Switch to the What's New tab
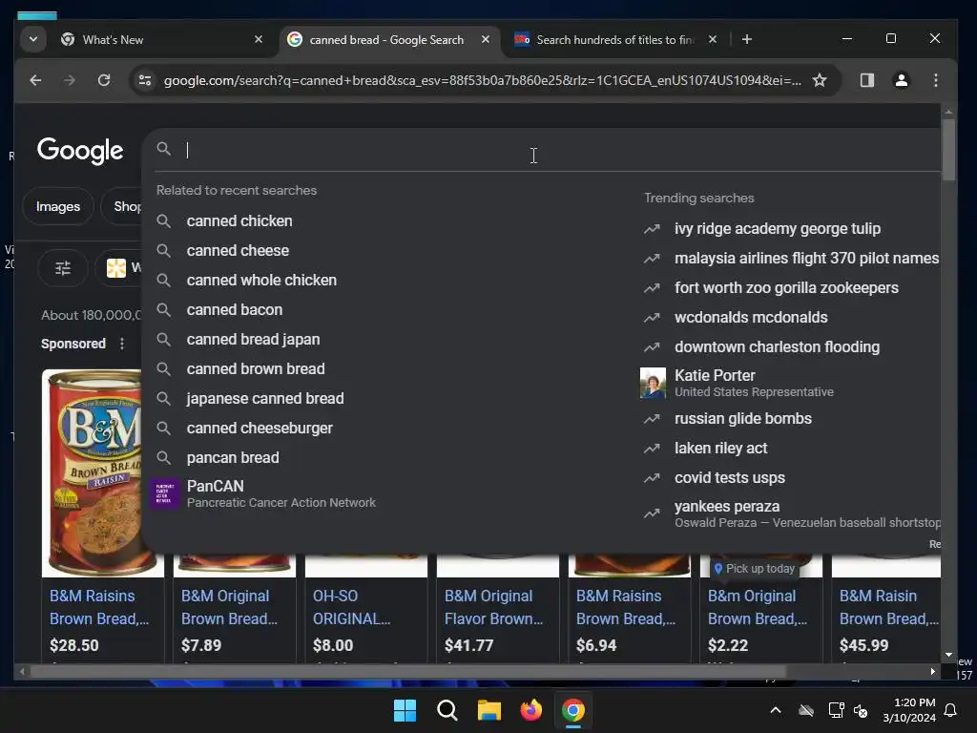Image resolution: width=977 pixels, height=733 pixels. click(162, 39)
